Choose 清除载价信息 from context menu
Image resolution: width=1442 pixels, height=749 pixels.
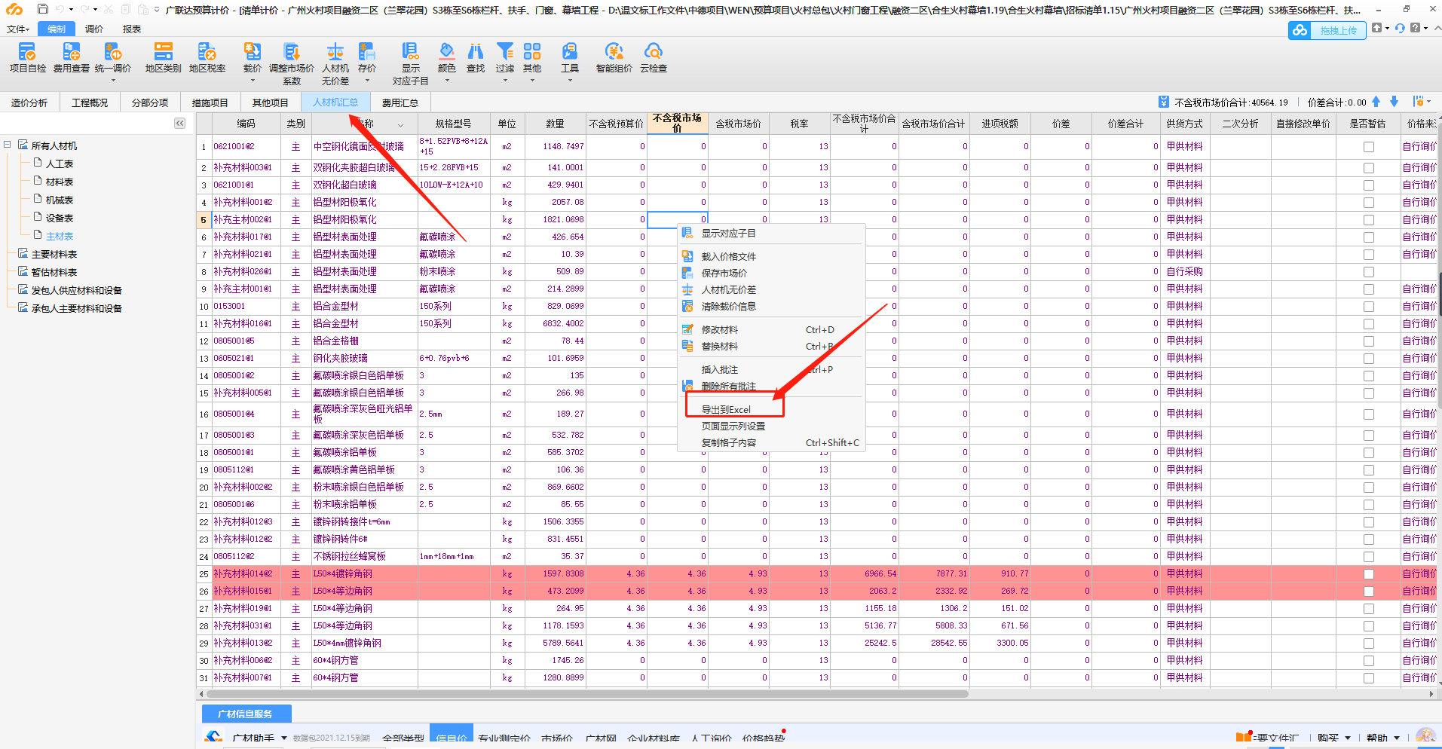click(728, 306)
